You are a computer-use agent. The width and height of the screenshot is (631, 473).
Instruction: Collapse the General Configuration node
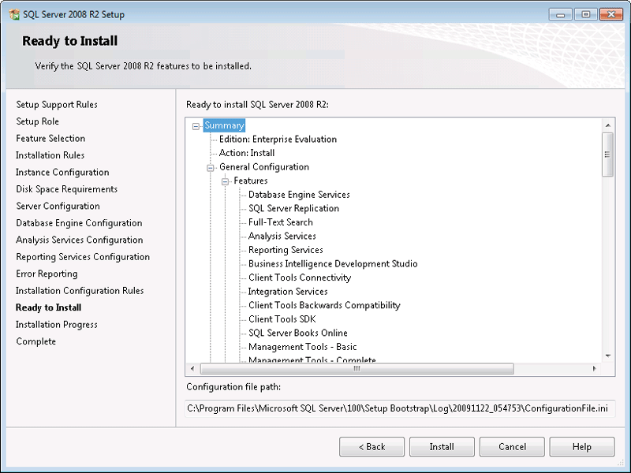(210, 168)
